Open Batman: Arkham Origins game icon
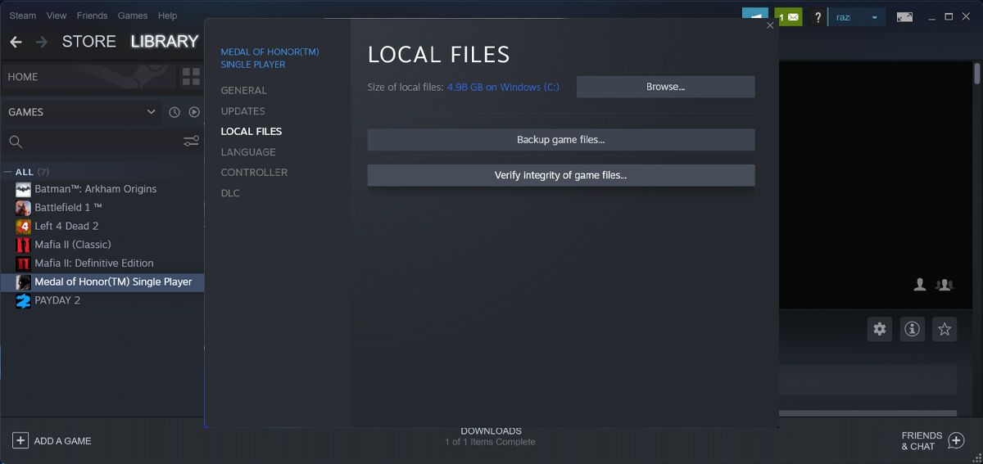Viewport: 983px width, 464px height. 23,189
